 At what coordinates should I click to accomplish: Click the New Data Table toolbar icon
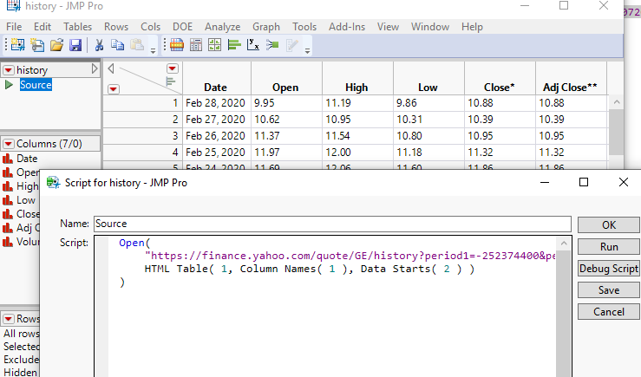[x=17, y=44]
